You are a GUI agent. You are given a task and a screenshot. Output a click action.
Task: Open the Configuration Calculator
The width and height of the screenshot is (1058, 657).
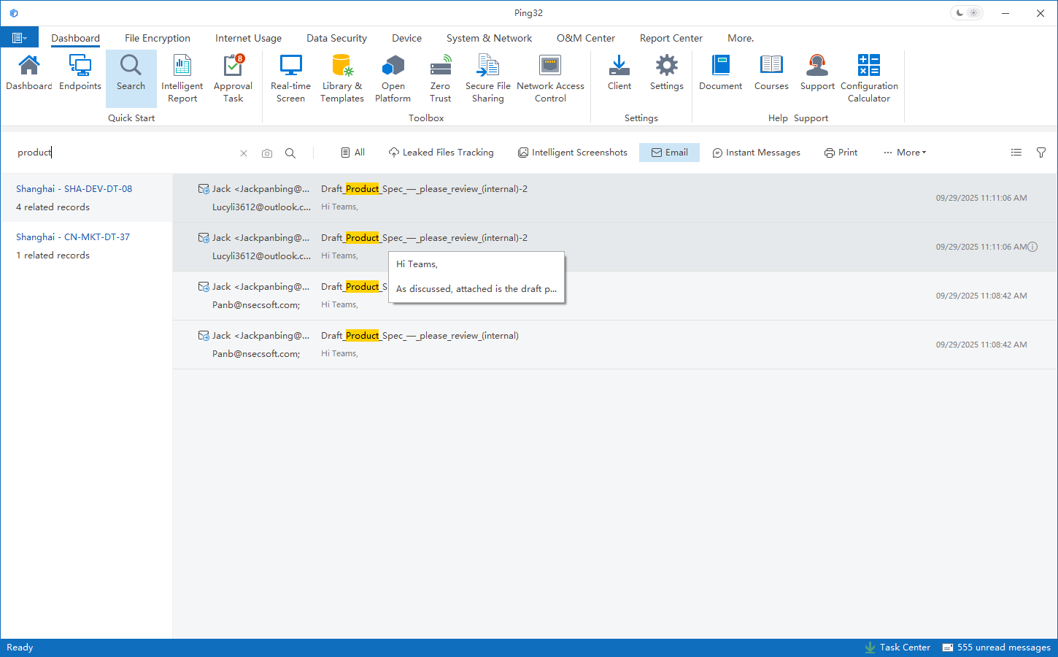coord(868,77)
